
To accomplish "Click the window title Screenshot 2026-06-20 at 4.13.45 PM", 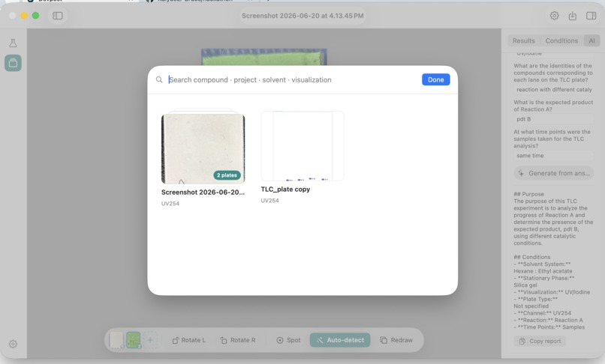I will tap(302, 16).
